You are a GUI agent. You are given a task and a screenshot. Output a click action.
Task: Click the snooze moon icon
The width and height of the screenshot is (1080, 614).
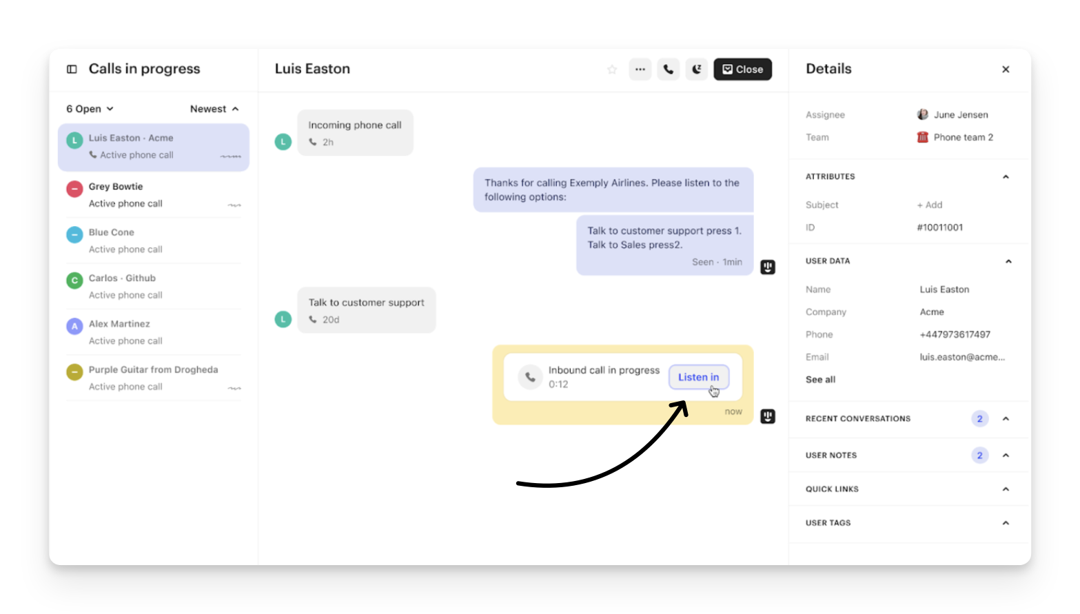click(697, 70)
